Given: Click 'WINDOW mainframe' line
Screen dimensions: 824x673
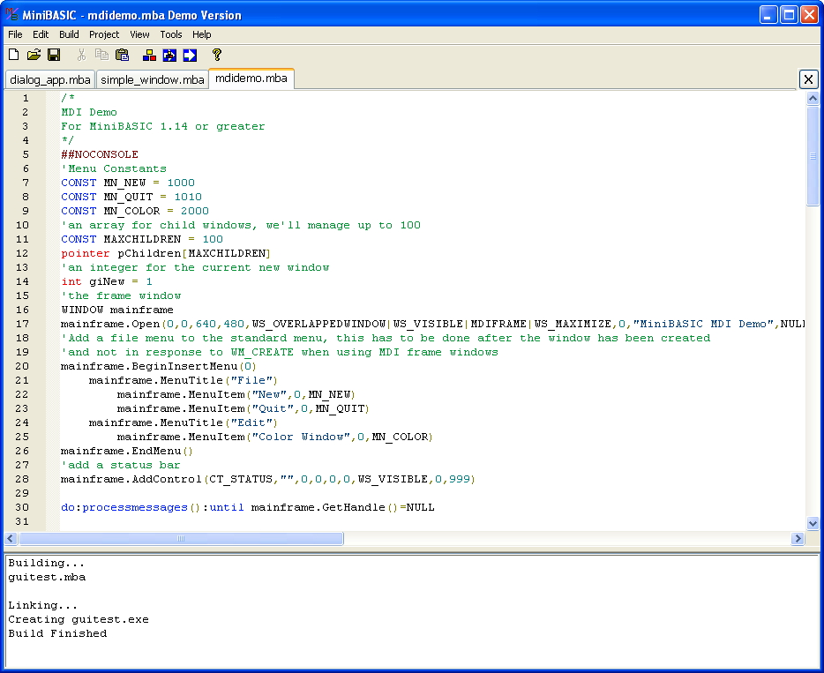Looking at the screenshot, I should click(x=117, y=310).
